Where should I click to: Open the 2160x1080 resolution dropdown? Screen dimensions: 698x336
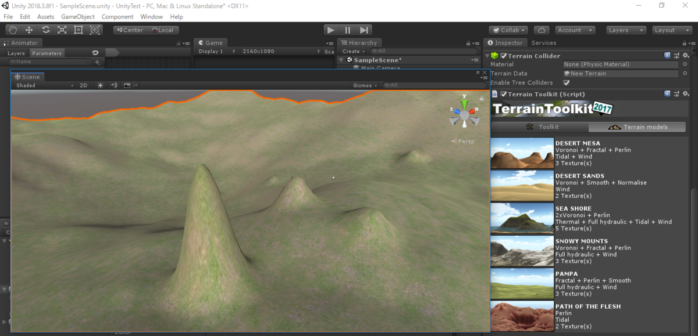tap(280, 52)
